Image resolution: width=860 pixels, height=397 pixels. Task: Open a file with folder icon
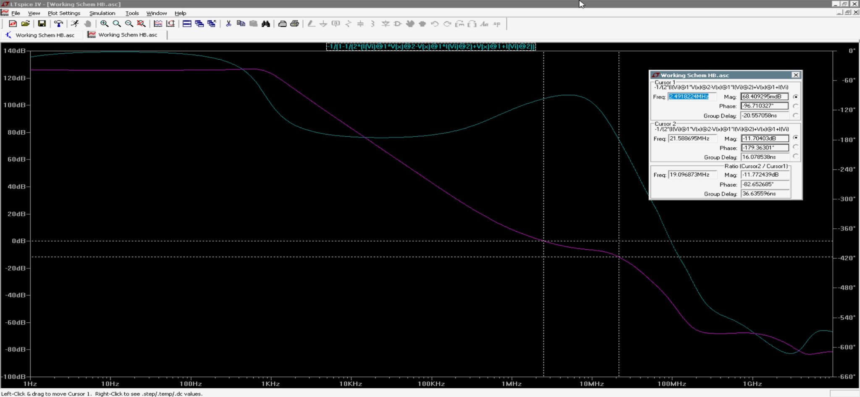[25, 24]
